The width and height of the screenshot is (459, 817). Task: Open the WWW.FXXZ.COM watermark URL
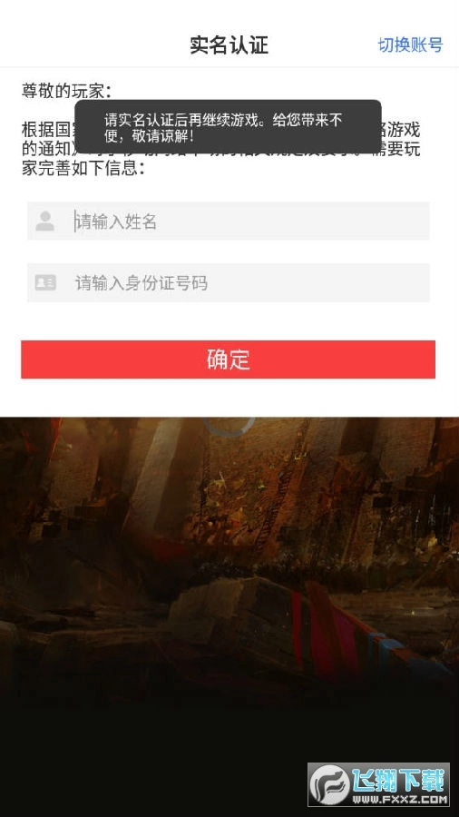(400, 799)
